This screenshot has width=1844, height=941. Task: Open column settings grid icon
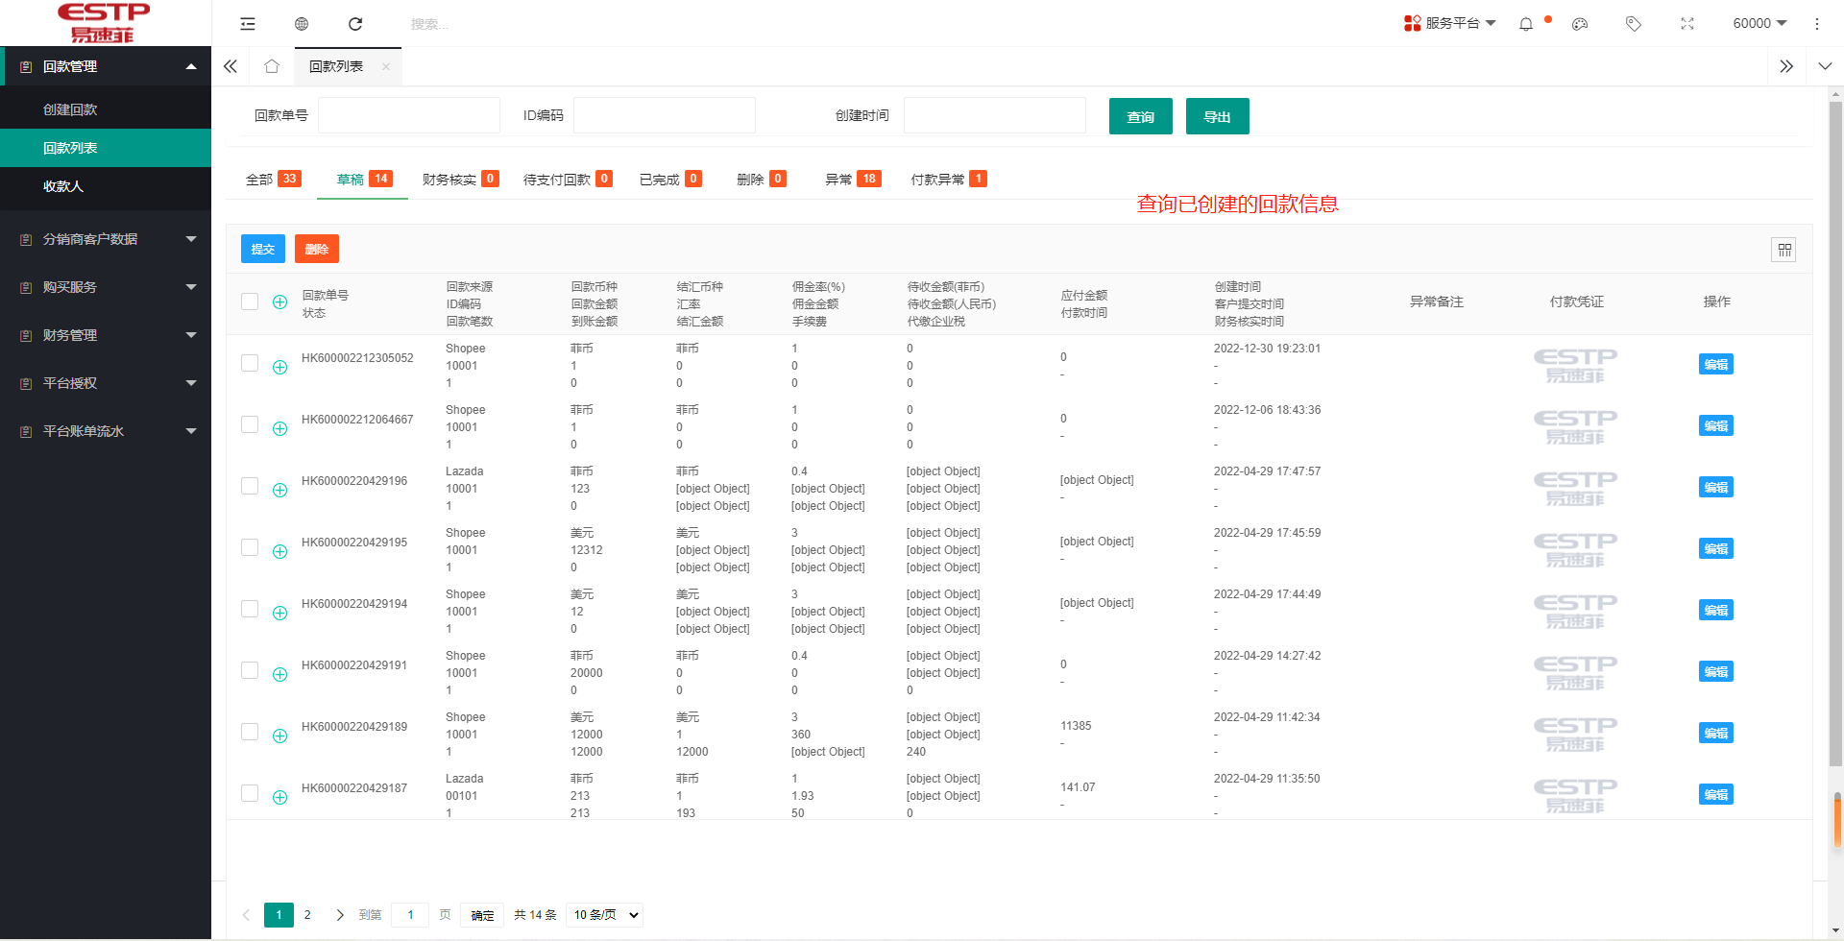pos(1783,250)
